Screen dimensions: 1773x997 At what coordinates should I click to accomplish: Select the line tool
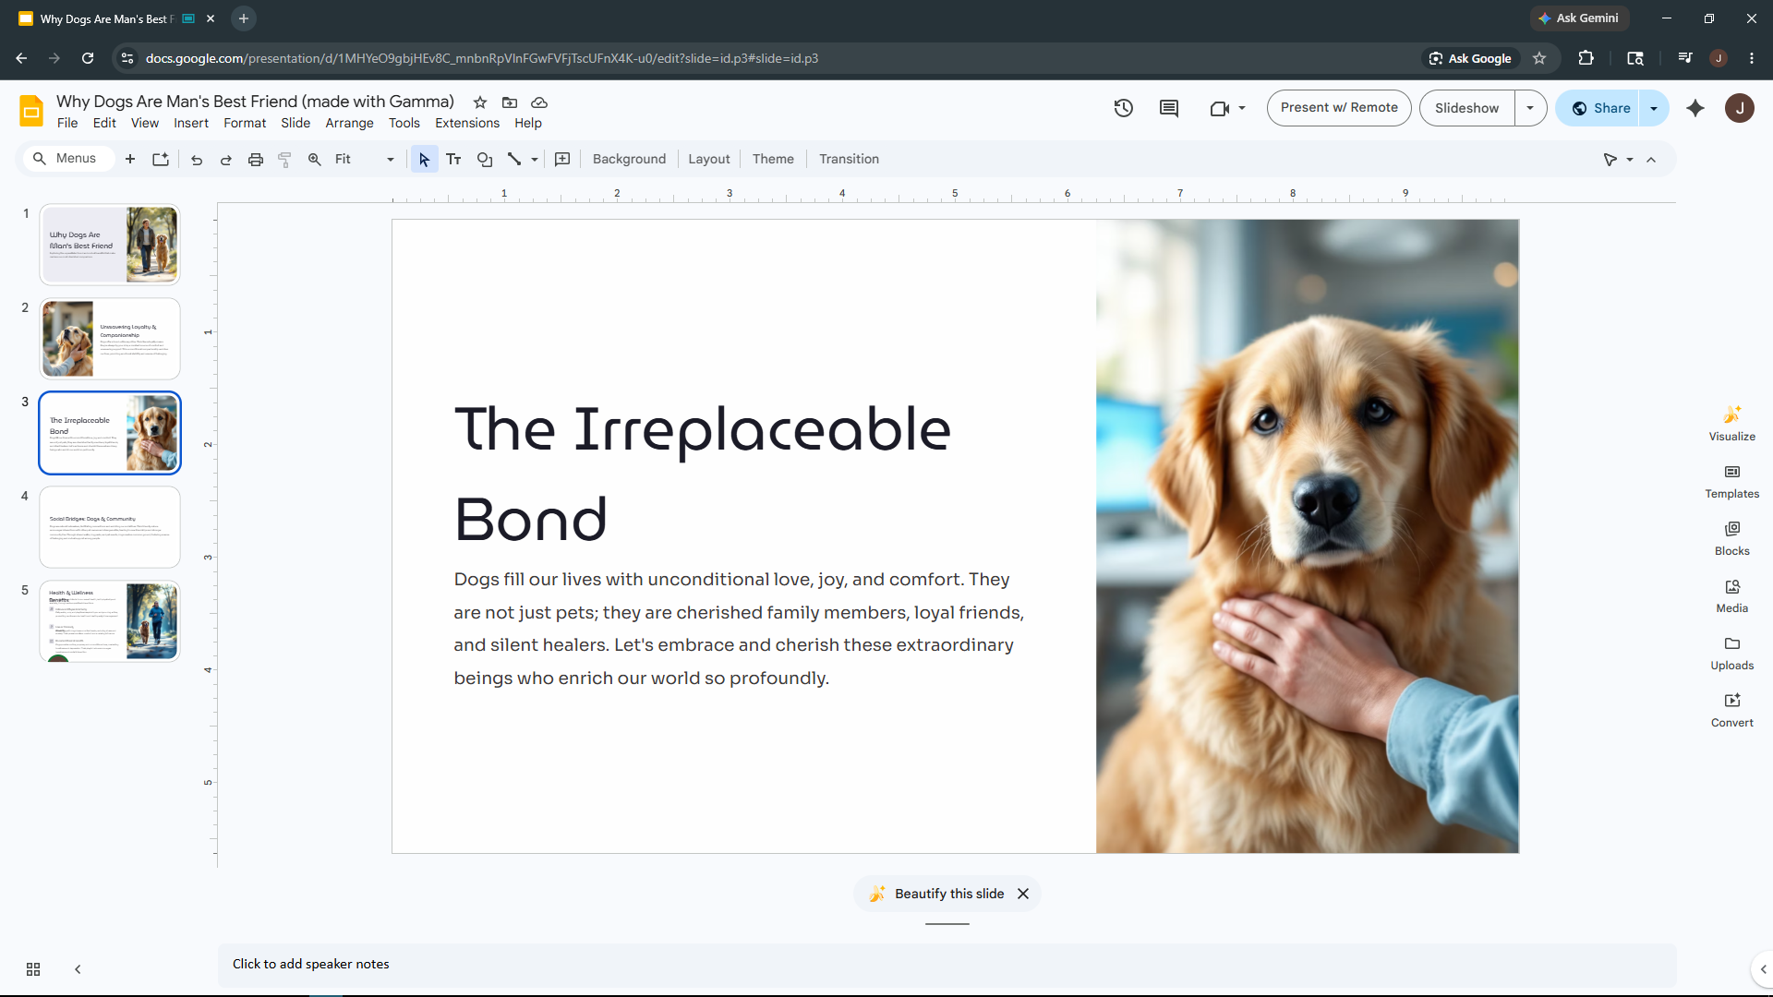pos(514,159)
